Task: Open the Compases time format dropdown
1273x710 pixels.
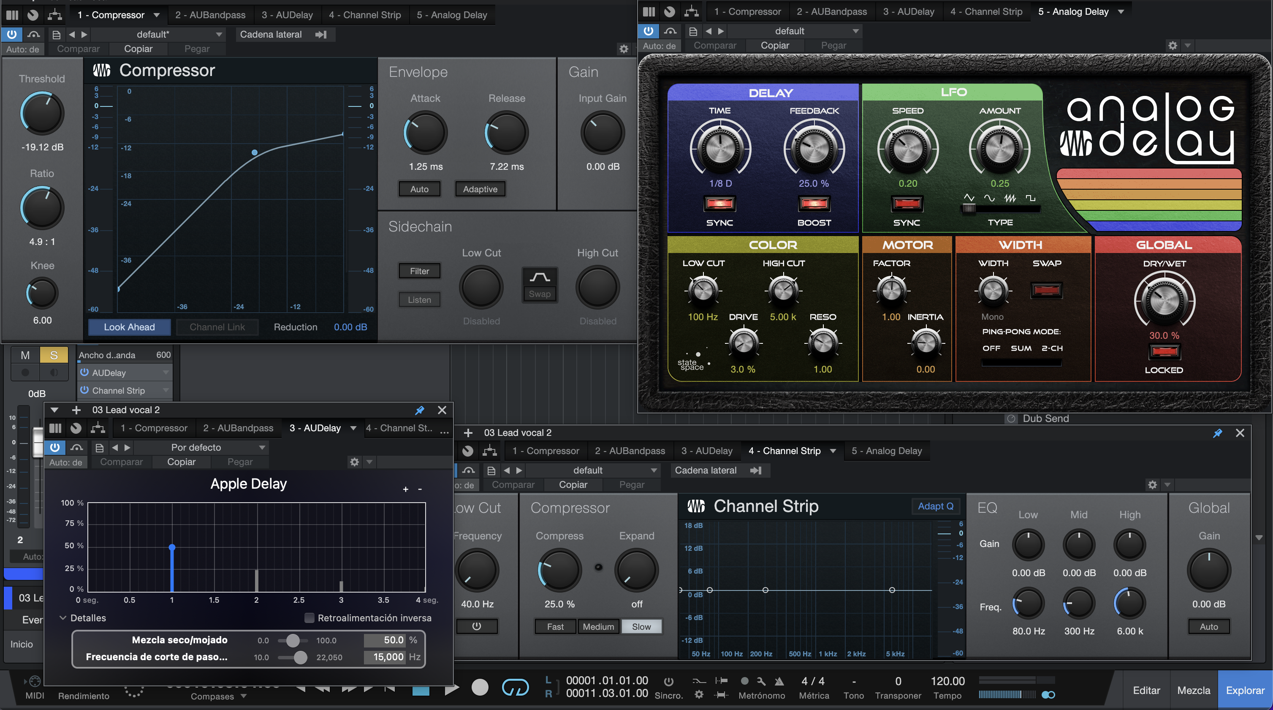Action: (219, 696)
